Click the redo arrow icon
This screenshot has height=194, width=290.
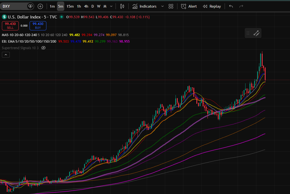point(241,6)
